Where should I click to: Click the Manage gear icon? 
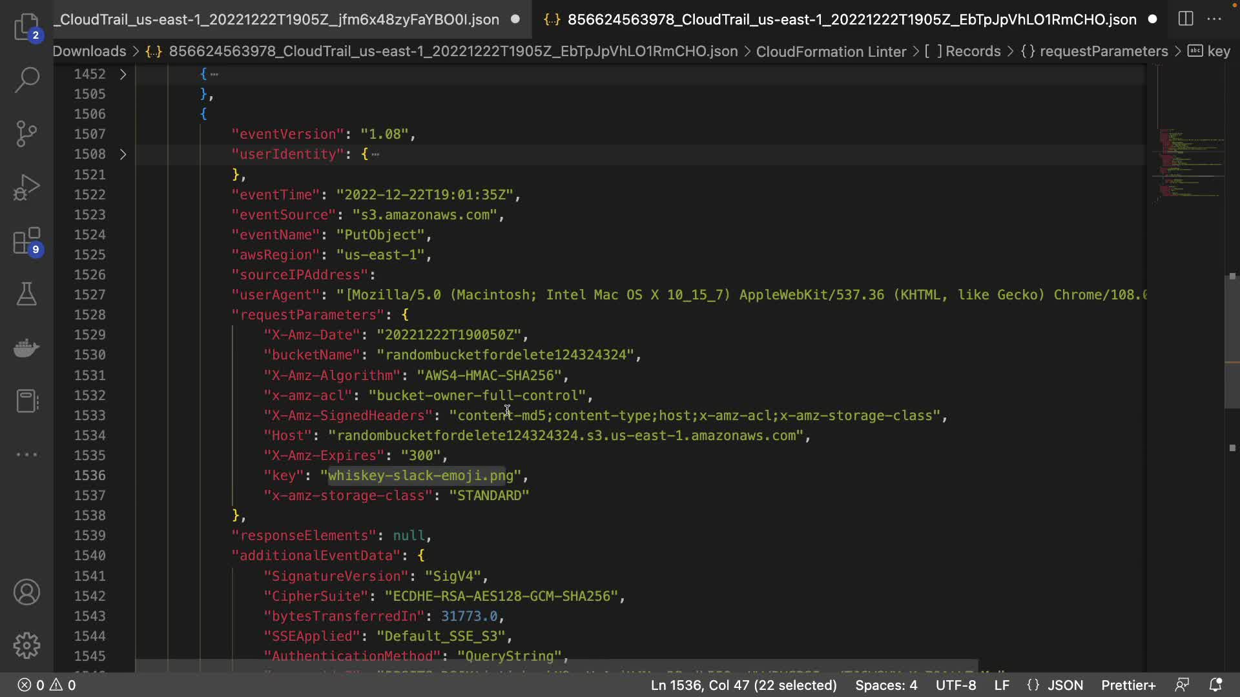coord(26,645)
